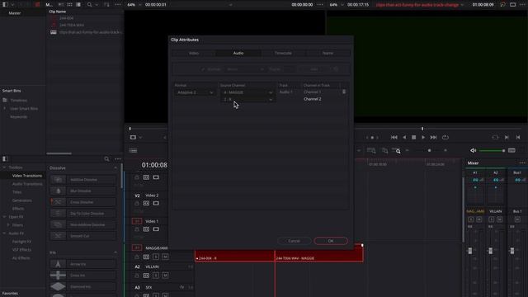
Task: Mute the VILLAIN audio track
Action: (165, 276)
